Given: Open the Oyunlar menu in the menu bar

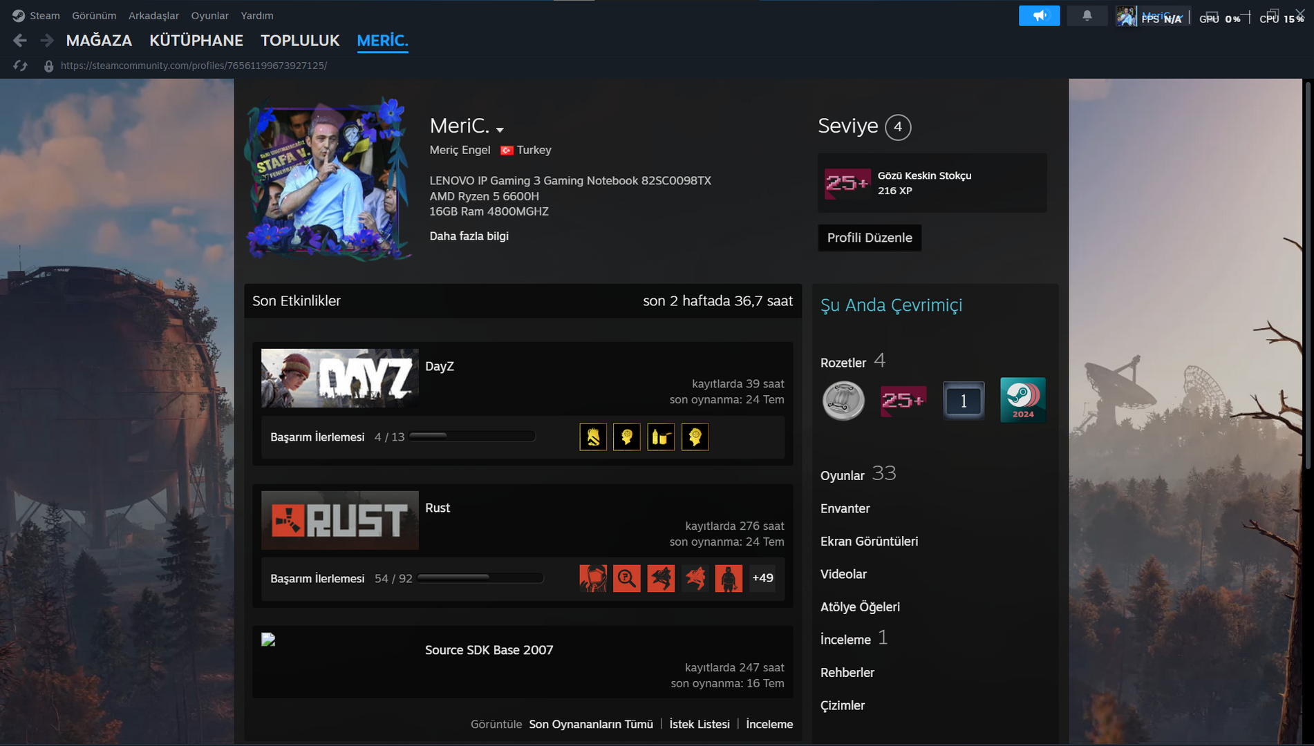Looking at the screenshot, I should [209, 15].
